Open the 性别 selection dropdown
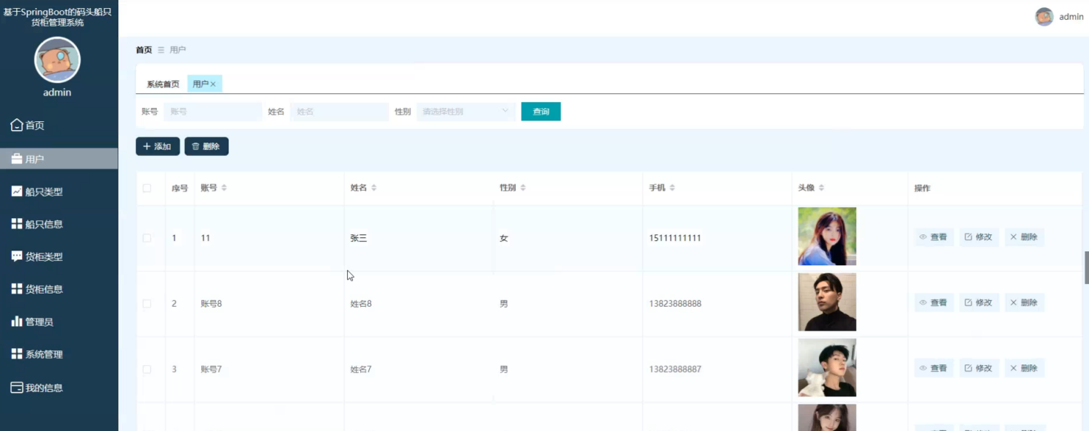The image size is (1089, 431). click(465, 112)
